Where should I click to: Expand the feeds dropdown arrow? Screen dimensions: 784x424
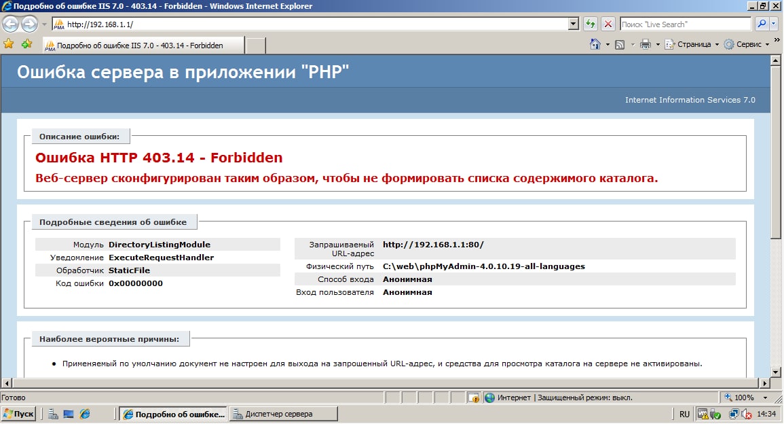point(633,45)
